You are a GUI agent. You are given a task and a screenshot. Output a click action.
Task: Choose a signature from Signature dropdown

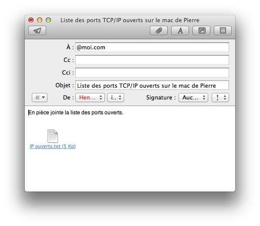193,97
